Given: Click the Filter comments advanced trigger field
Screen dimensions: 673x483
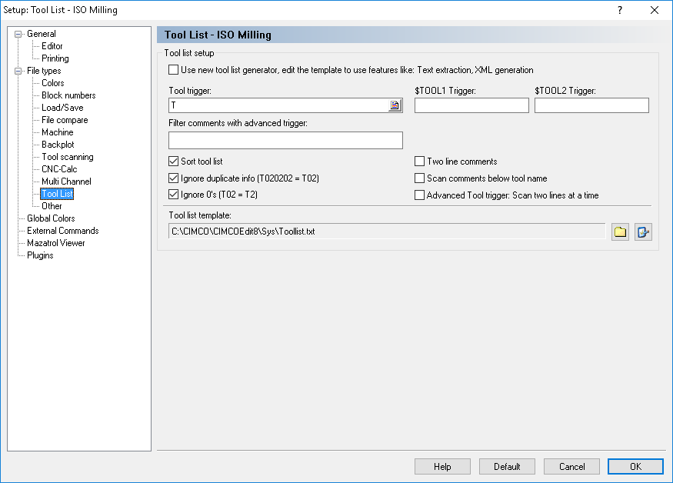Looking at the screenshot, I should 285,140.
